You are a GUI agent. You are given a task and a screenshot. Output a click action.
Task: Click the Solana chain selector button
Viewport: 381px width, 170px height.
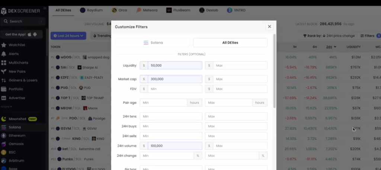coord(153,43)
